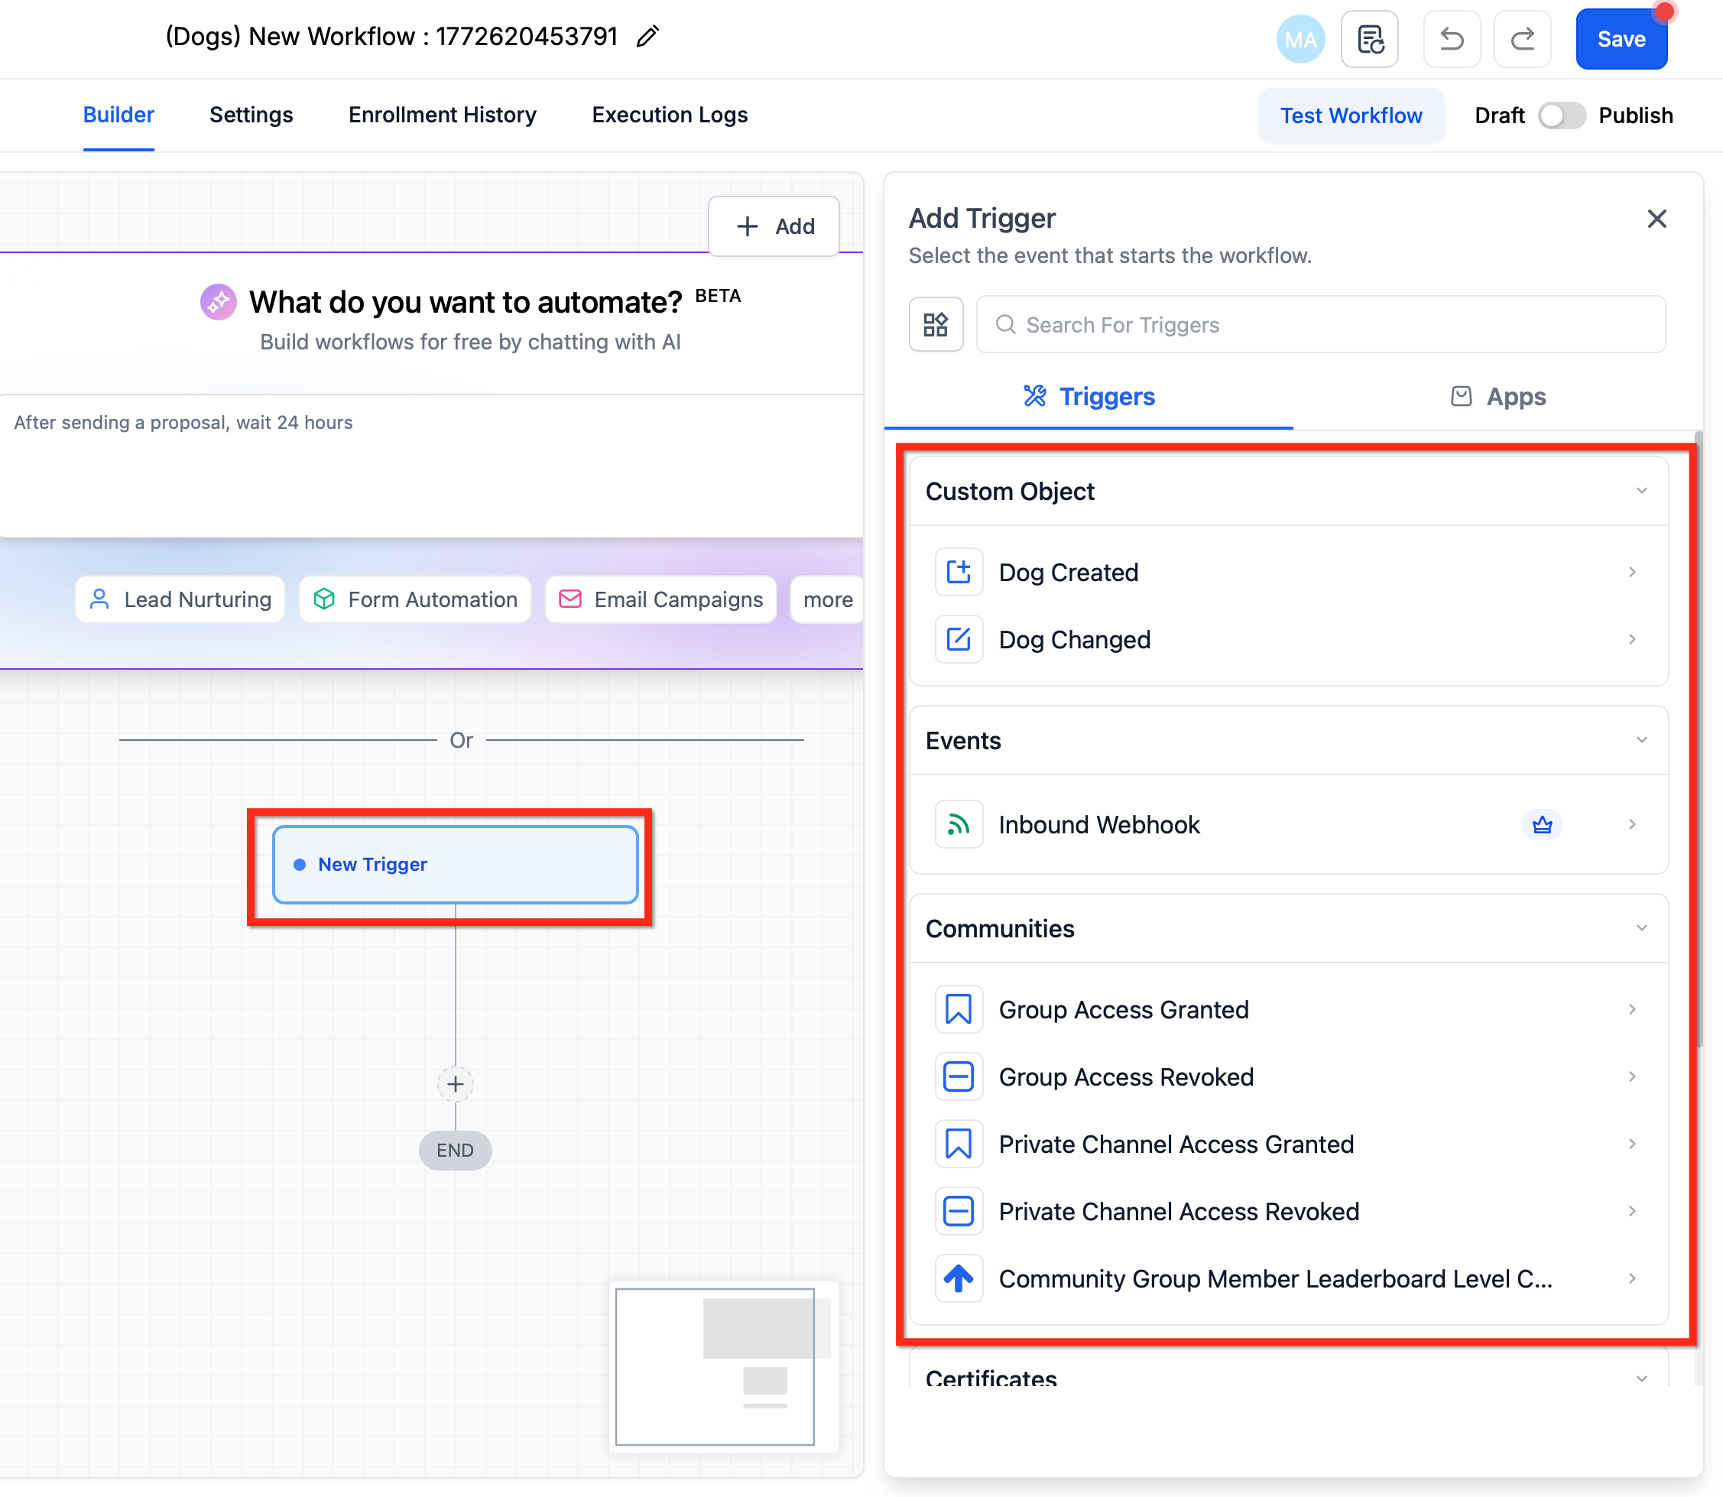
Task: Select Community Group Member Leaderboard Level trigger
Action: pos(1288,1278)
